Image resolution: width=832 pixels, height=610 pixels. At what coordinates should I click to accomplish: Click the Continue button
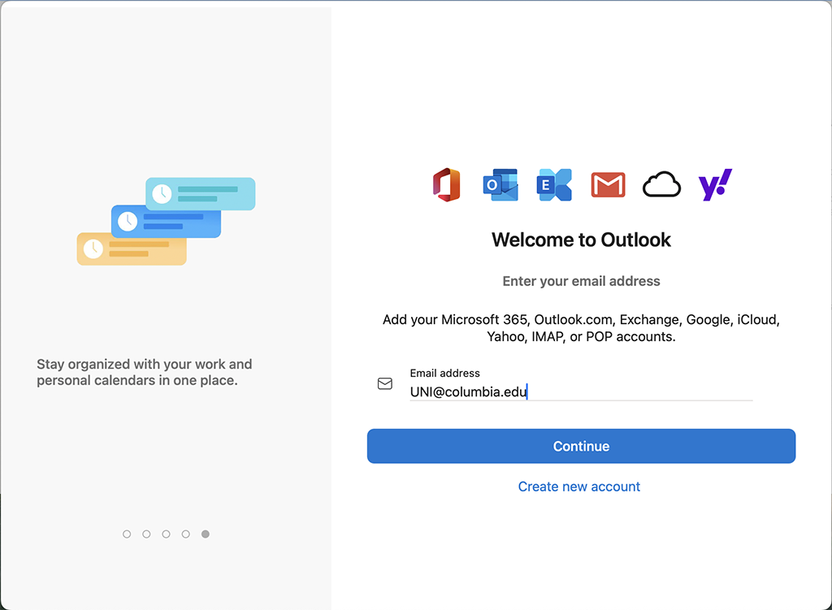[x=581, y=446]
